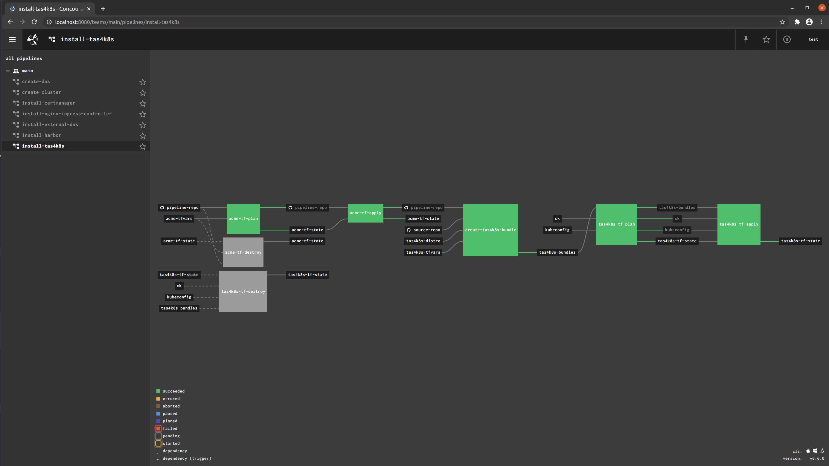Open the test user menu
The width and height of the screenshot is (829, 466).
pyautogui.click(x=813, y=39)
